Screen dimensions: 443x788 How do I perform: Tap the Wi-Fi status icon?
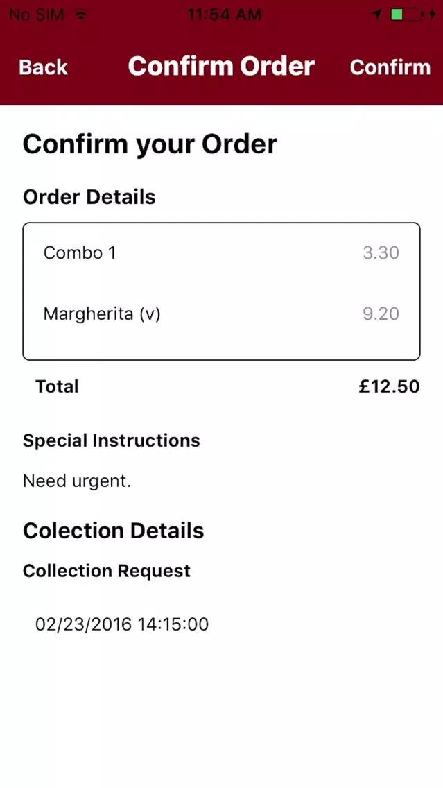tap(80, 15)
